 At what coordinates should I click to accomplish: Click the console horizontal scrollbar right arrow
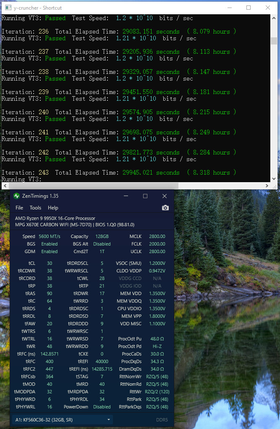(x=267, y=186)
